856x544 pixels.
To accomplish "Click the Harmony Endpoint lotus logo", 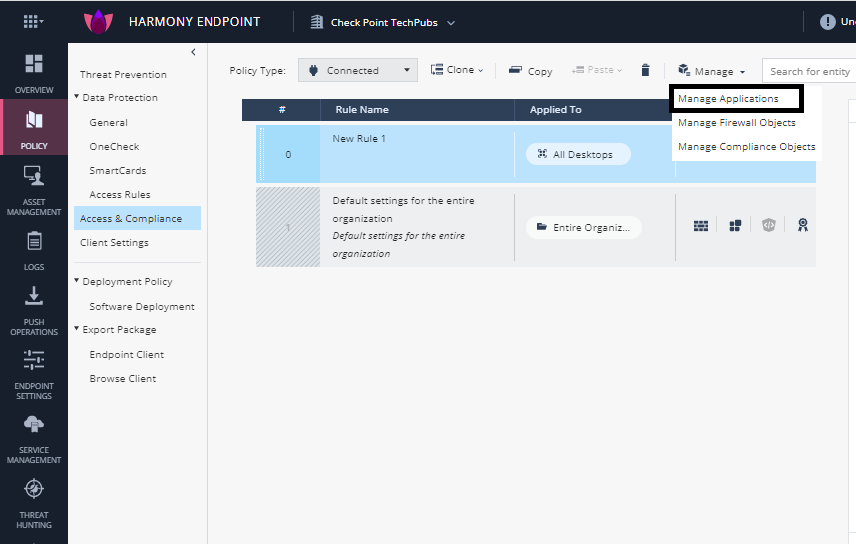I will pos(98,22).
